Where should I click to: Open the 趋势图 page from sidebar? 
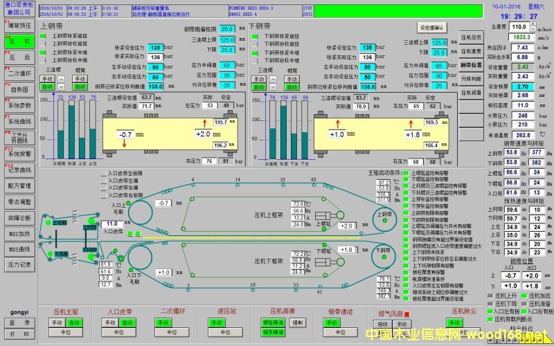pos(19,89)
